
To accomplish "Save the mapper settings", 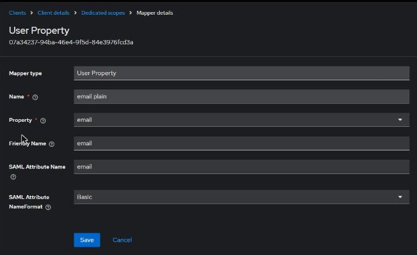I will coord(87,240).
